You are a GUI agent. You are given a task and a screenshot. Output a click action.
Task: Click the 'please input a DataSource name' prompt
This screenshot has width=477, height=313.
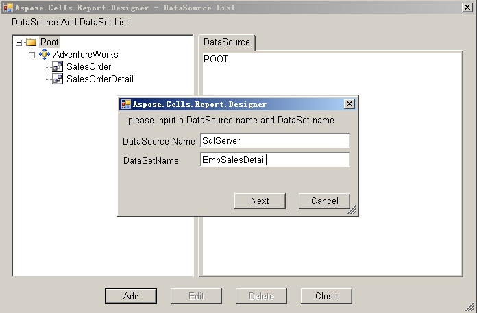[x=231, y=121]
